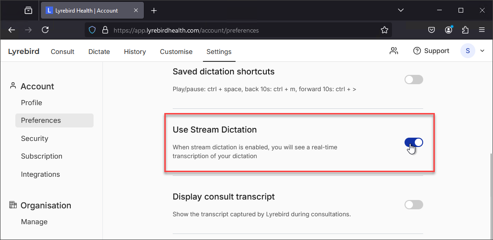Select Preferences in sidebar
493x240 pixels.
point(54,120)
